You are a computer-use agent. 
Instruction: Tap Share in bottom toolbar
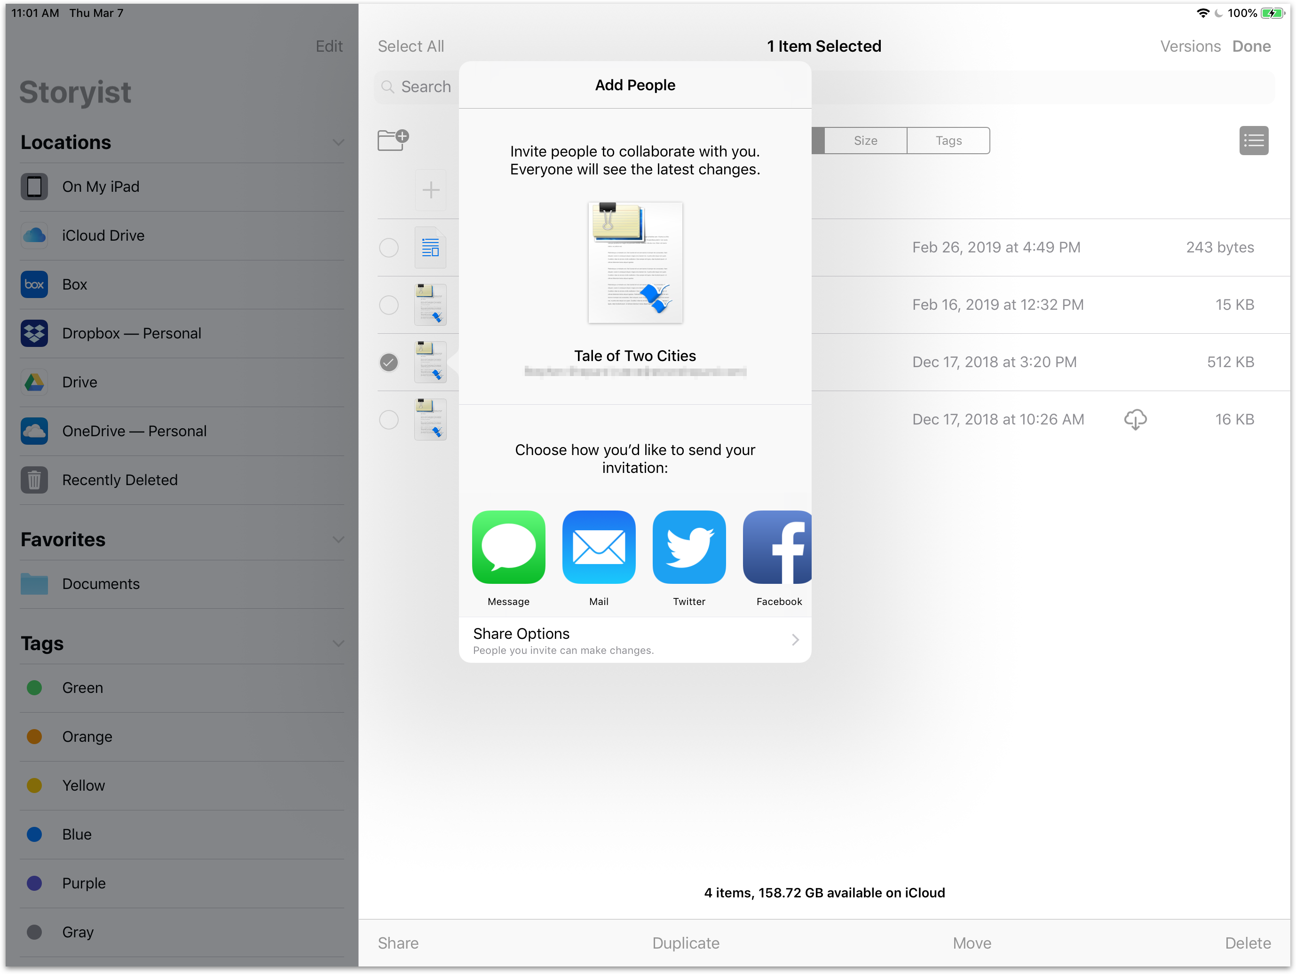(x=398, y=943)
